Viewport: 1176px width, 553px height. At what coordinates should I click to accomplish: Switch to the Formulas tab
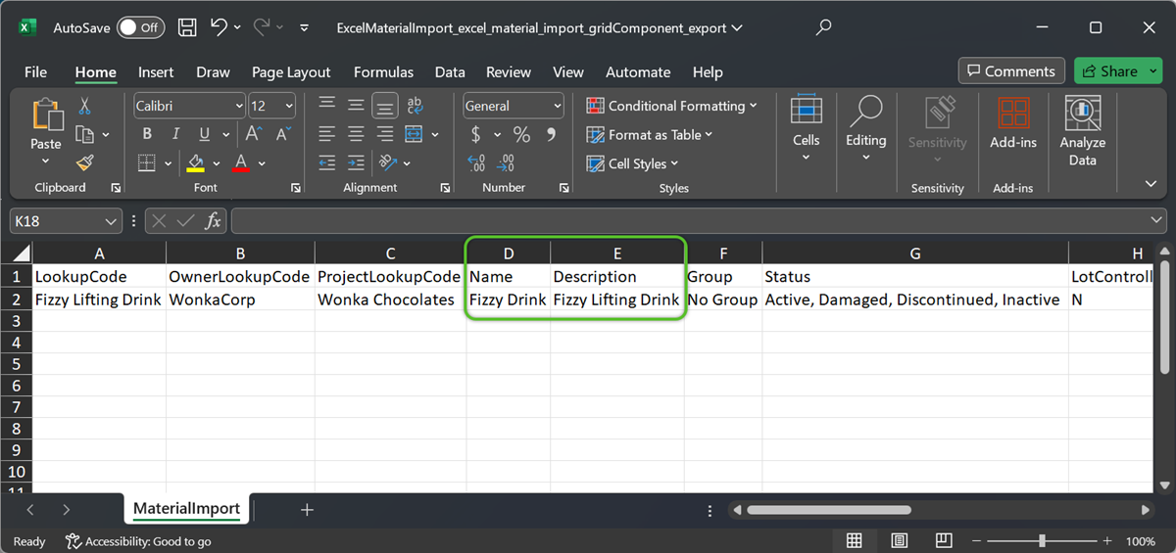pyautogui.click(x=383, y=71)
